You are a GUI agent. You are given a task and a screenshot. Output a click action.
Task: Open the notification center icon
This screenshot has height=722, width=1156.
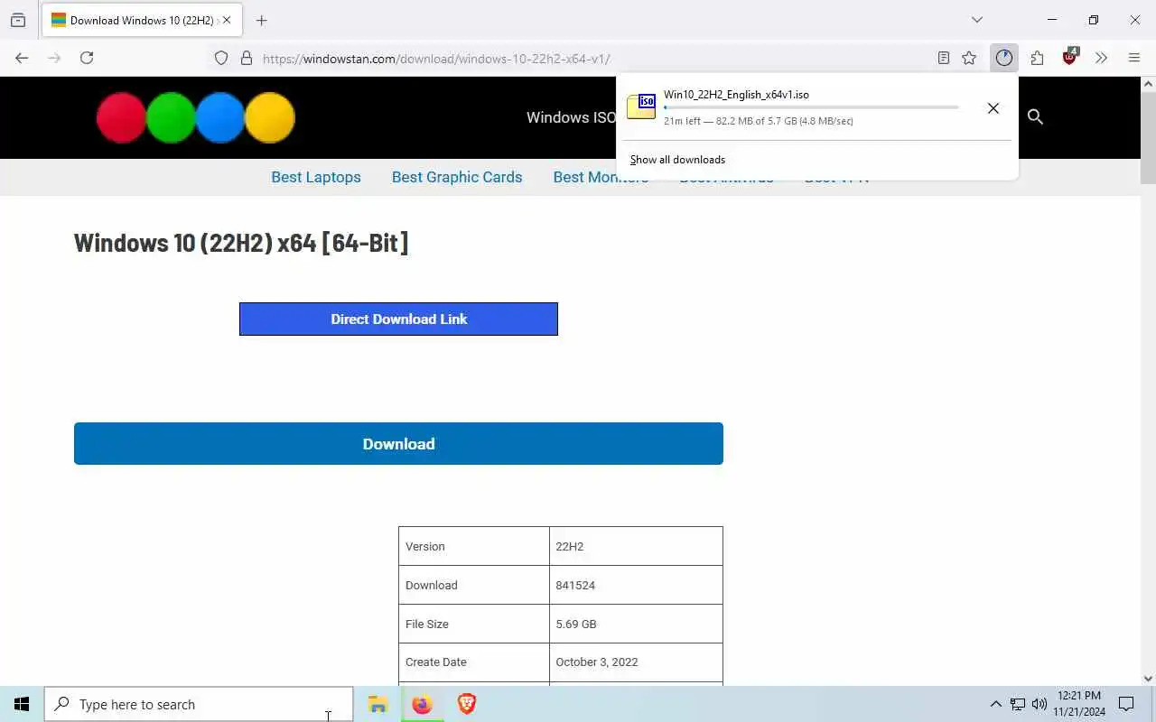point(1126,704)
